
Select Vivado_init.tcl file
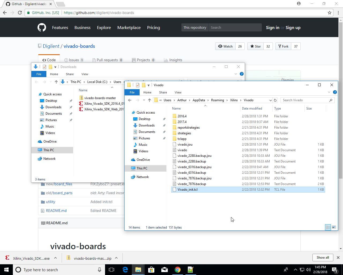coord(248,190)
